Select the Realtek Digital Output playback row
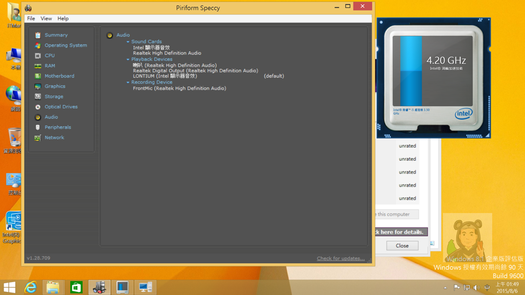Screen dimensions: 525x295 tap(195, 71)
